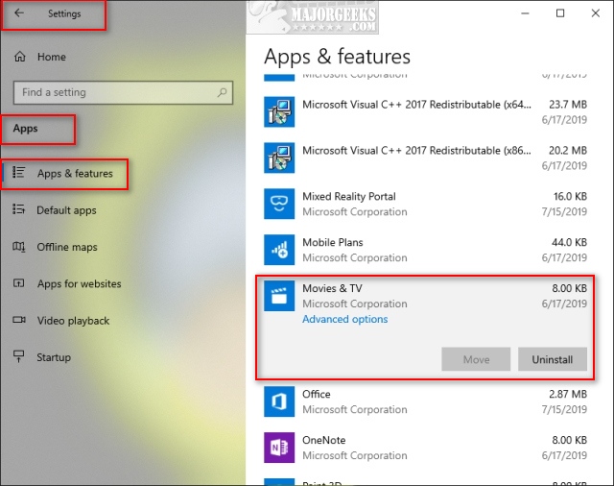The width and height of the screenshot is (614, 486).
Task: Click the Apps section heading in sidebar
Action: pos(26,129)
